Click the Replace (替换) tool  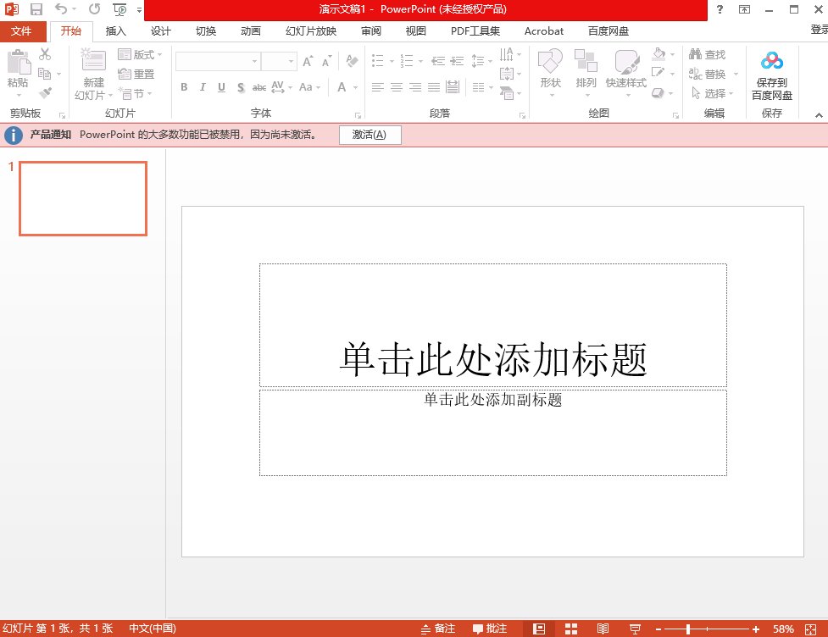coord(709,72)
